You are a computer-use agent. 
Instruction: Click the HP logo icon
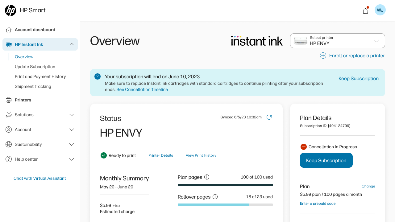click(x=10, y=10)
